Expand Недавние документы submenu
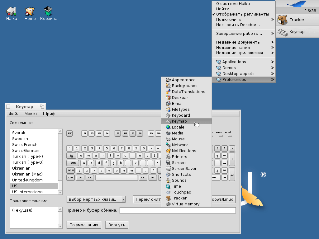Image resolution: width=319 pixels, height=239 pixels. pos(244,42)
